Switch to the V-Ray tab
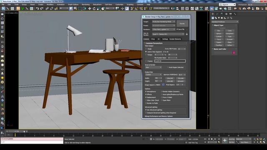Viewport: 267px width, 150px height. tap(153, 39)
